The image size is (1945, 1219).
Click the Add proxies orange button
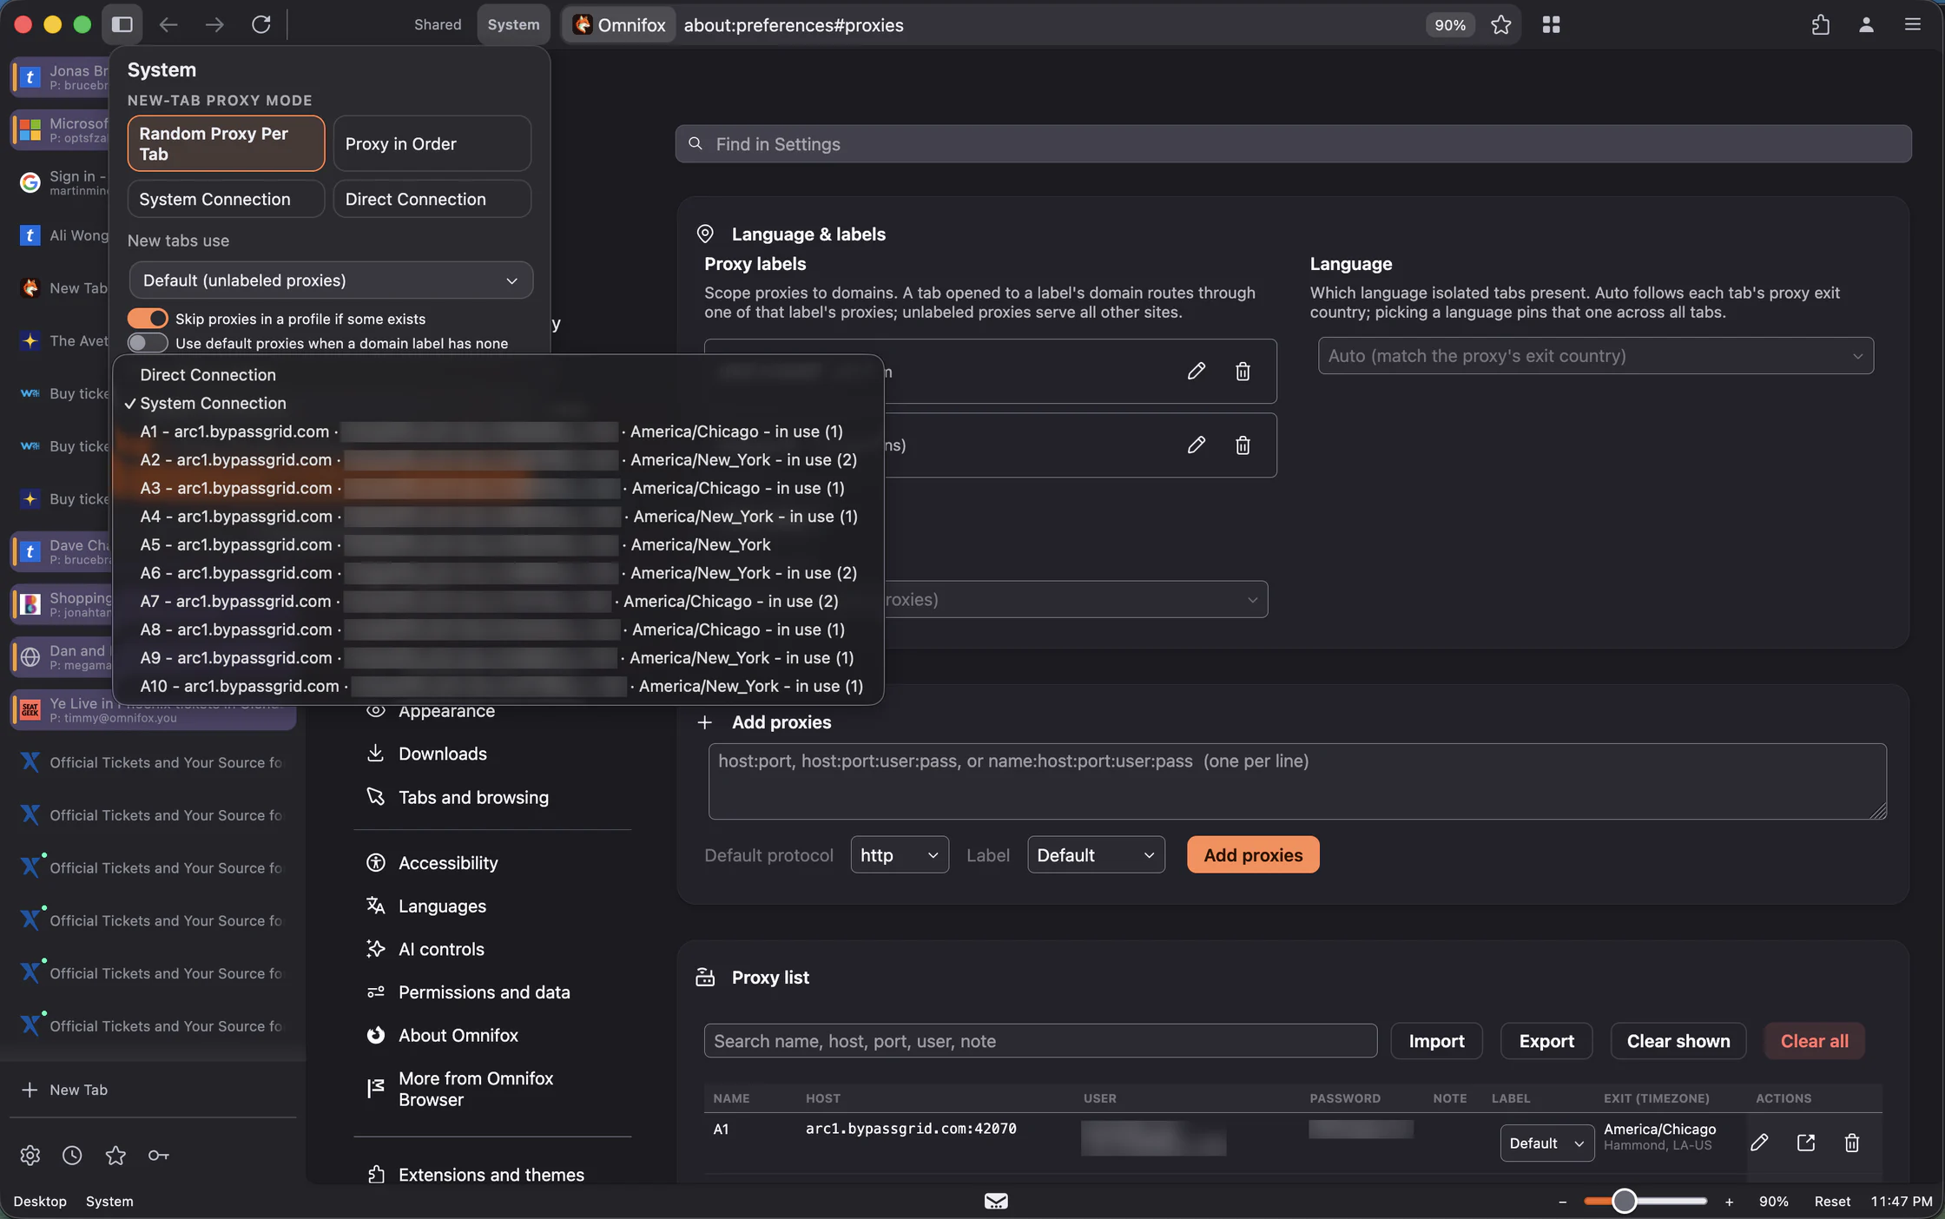click(x=1253, y=854)
